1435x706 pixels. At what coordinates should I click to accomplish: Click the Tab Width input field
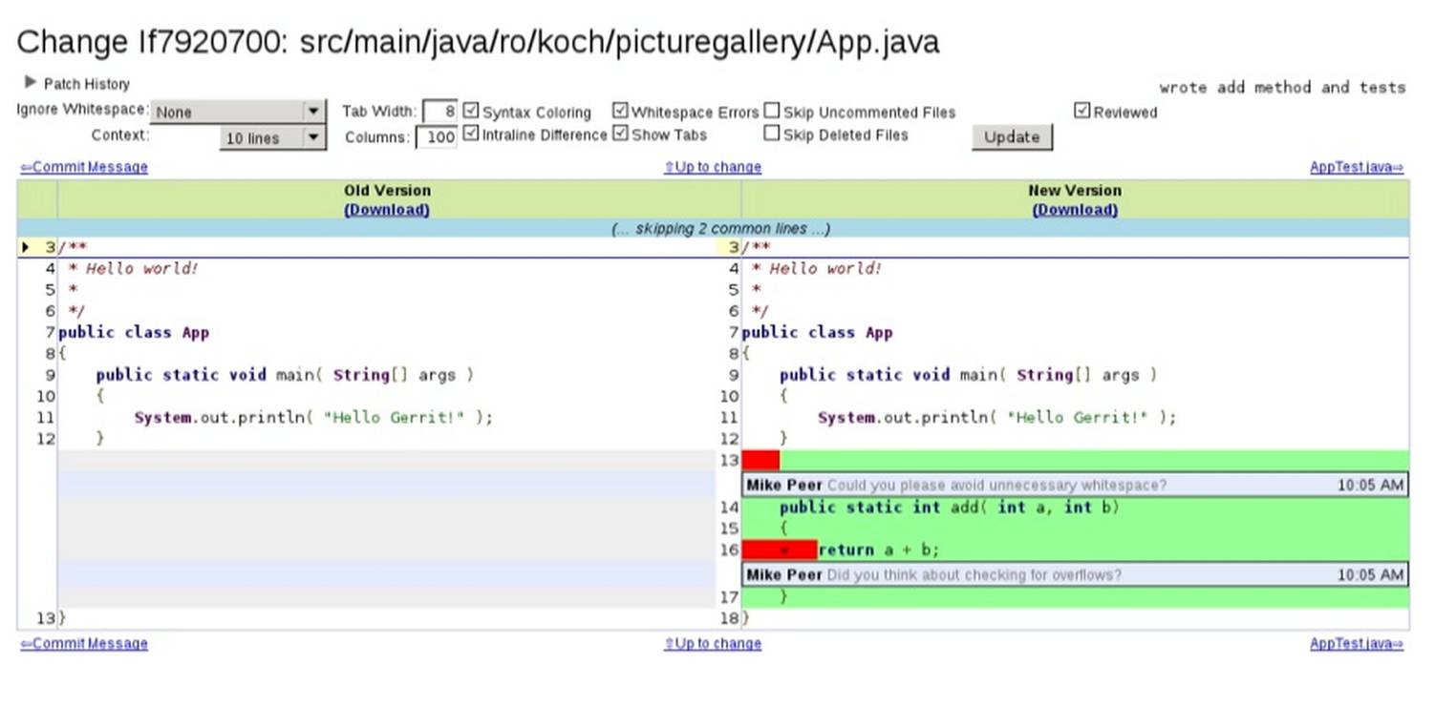coord(439,112)
